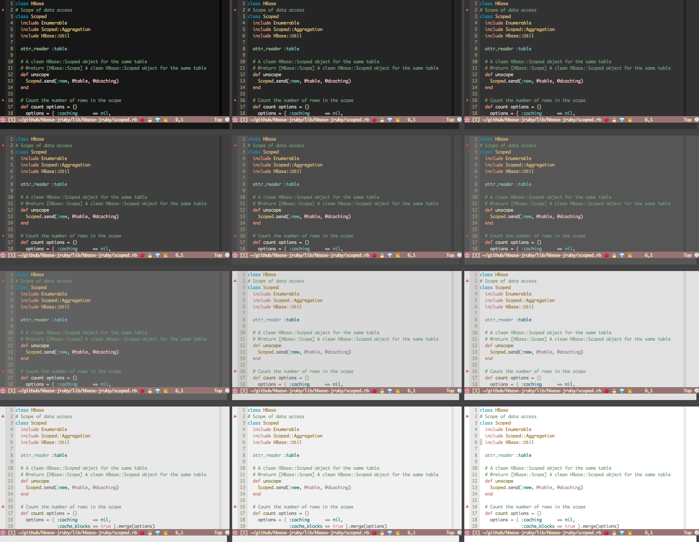699x542 pixels.
Task: Click the diamond icon in top-right pane's statusline
Action: tap(622, 120)
